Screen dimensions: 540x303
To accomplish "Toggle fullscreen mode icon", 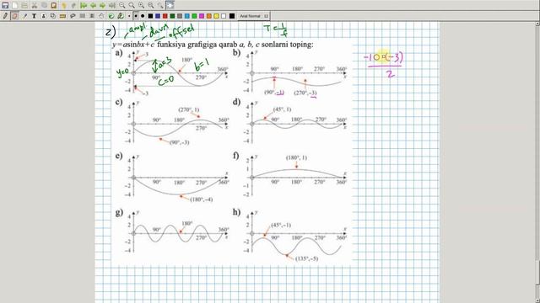I will [170, 6].
